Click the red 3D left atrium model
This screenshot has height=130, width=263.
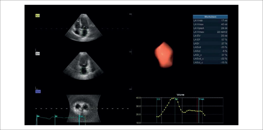pos(164,55)
